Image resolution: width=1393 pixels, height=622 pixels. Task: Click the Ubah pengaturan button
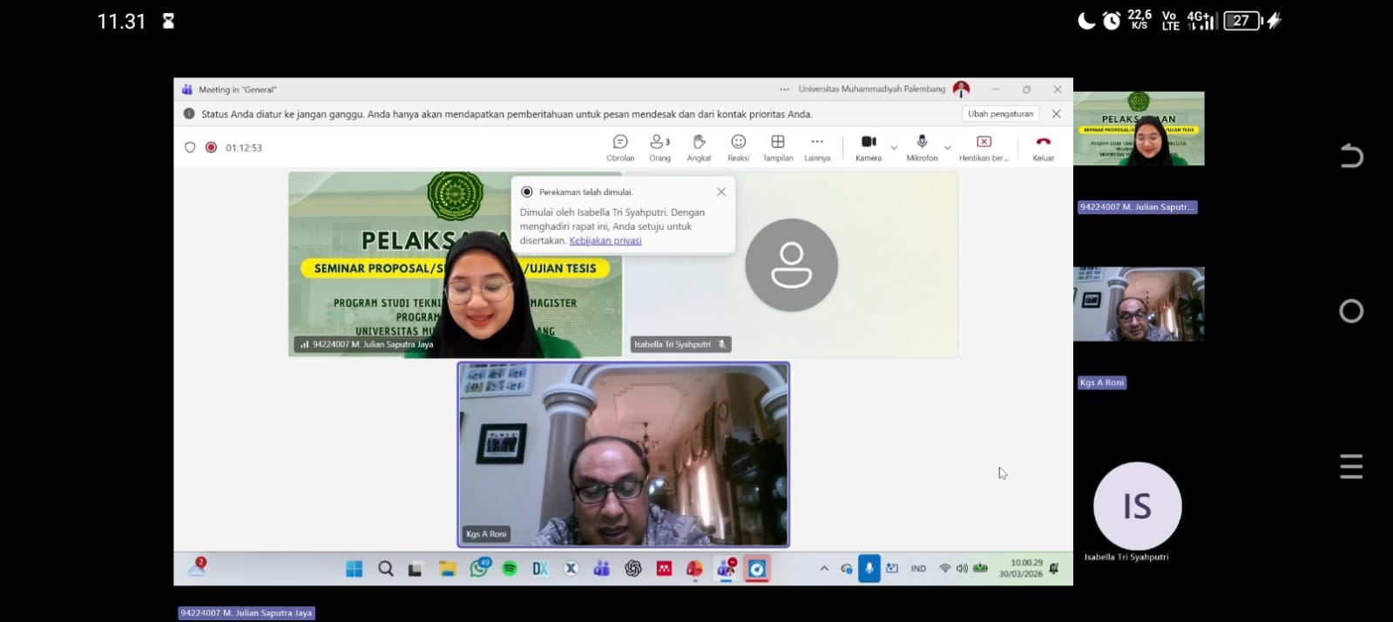click(1000, 114)
